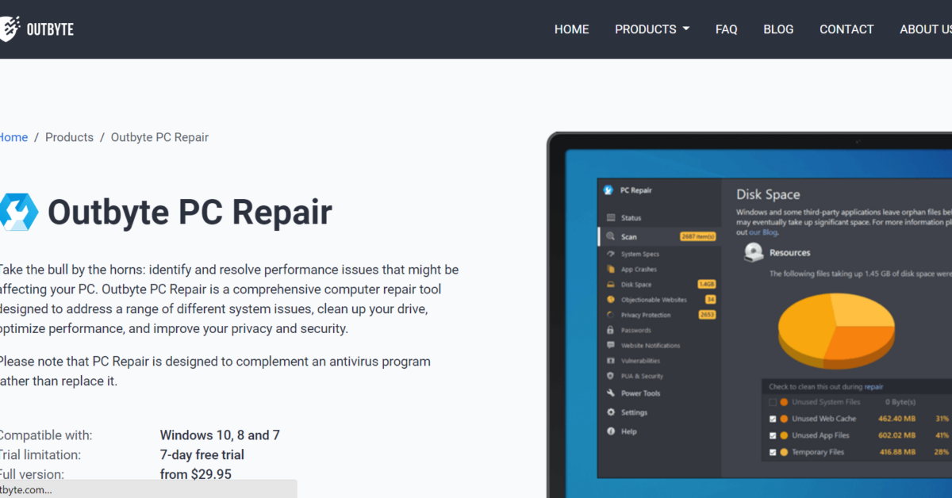
Task: Open the FAQ menu item
Action: pos(726,29)
